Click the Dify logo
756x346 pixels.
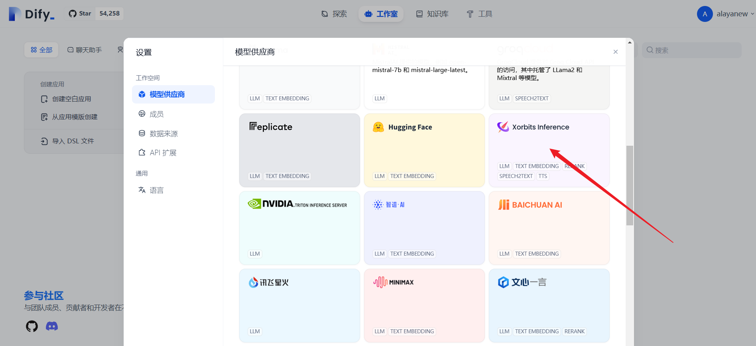[x=32, y=14]
